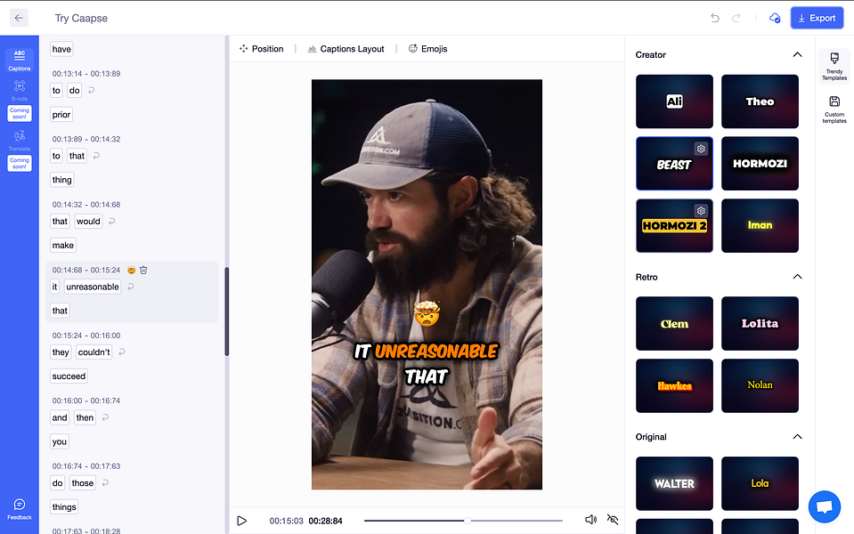Screen dimensions: 854x534
Task: Click line-break icon after 'to that'
Action: coord(96,156)
